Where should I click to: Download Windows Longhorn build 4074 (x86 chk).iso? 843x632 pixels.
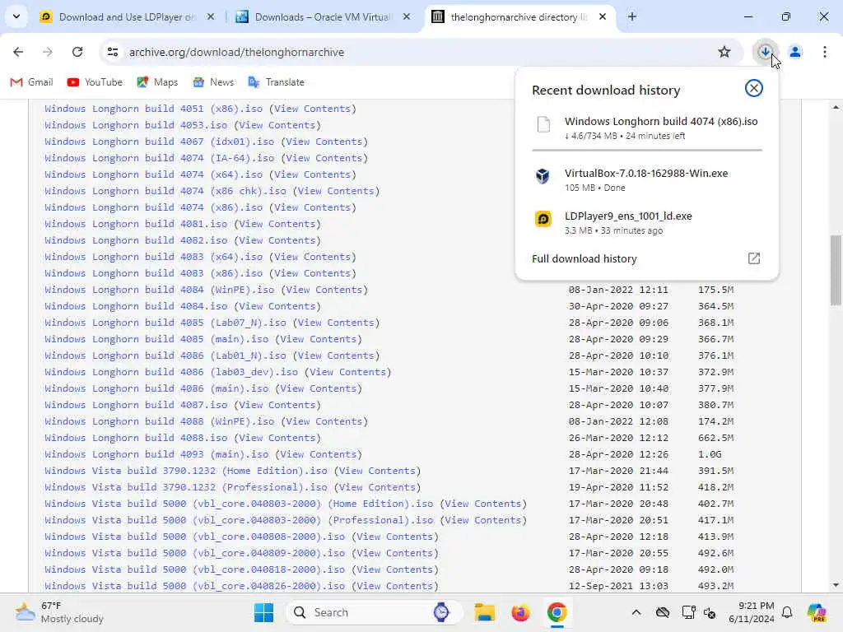(165, 191)
